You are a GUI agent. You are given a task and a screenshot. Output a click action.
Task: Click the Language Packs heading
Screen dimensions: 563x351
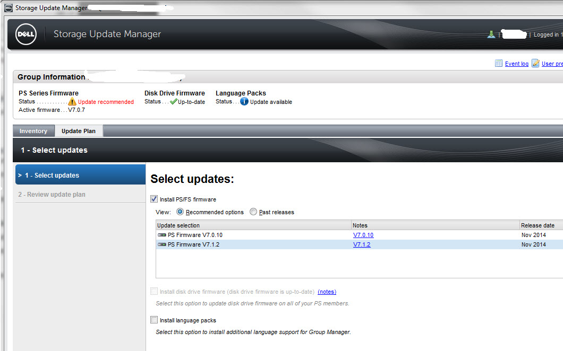tap(241, 93)
